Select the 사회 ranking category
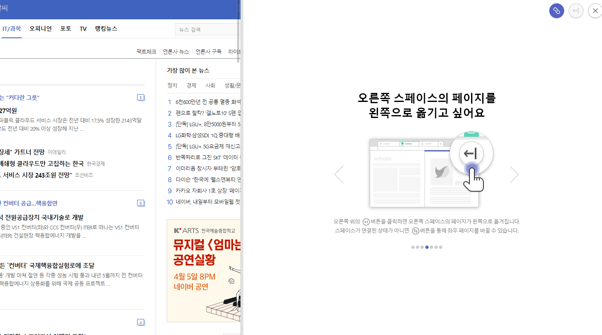This screenshot has height=335, width=602. point(210,85)
